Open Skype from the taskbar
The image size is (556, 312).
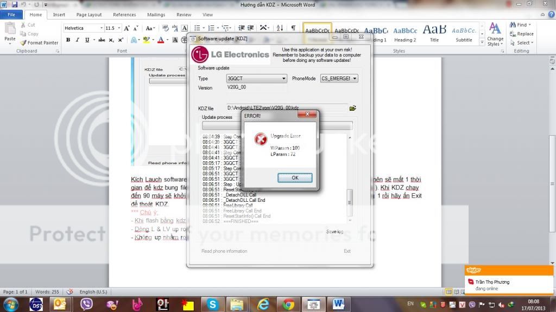click(212, 304)
